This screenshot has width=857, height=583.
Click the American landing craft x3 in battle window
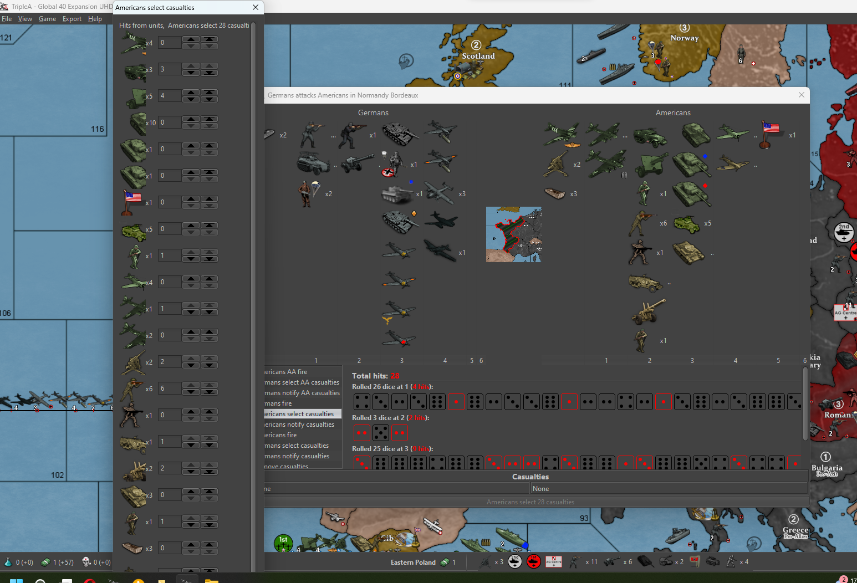[x=554, y=193]
